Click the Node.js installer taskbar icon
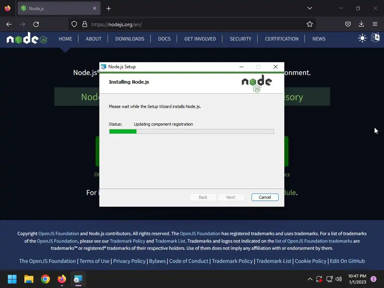384x288 pixels. 78,279
